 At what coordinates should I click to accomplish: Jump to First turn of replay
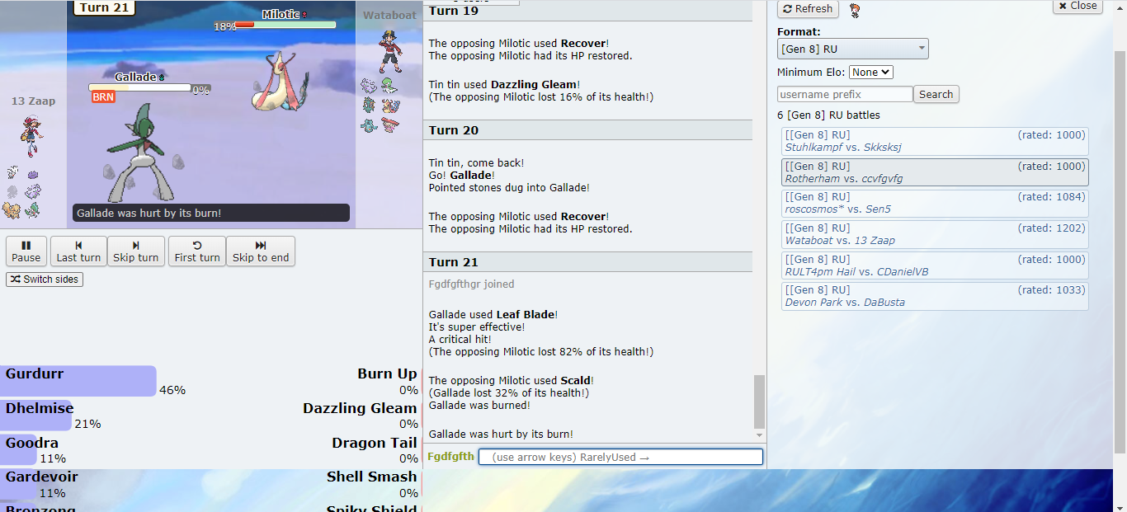pos(197,251)
